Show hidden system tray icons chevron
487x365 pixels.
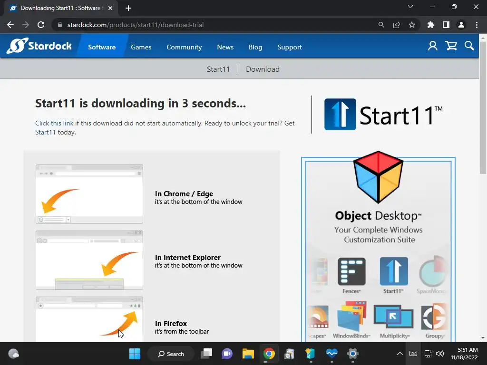click(x=399, y=354)
